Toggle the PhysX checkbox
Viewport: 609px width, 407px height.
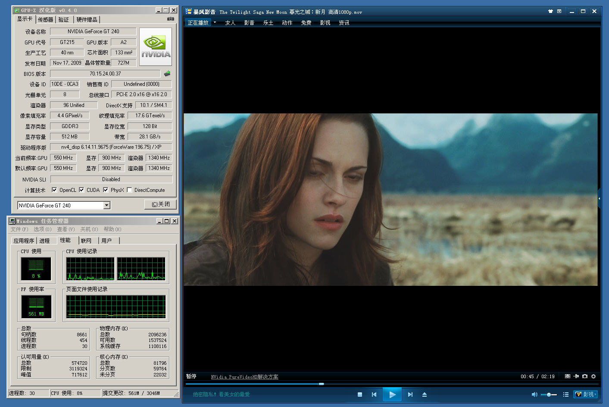click(106, 190)
